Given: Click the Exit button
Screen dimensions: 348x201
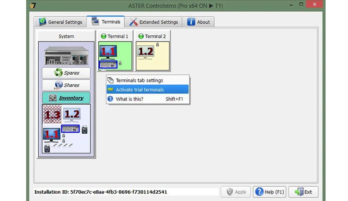Looking at the screenshot, I should (x=303, y=192).
